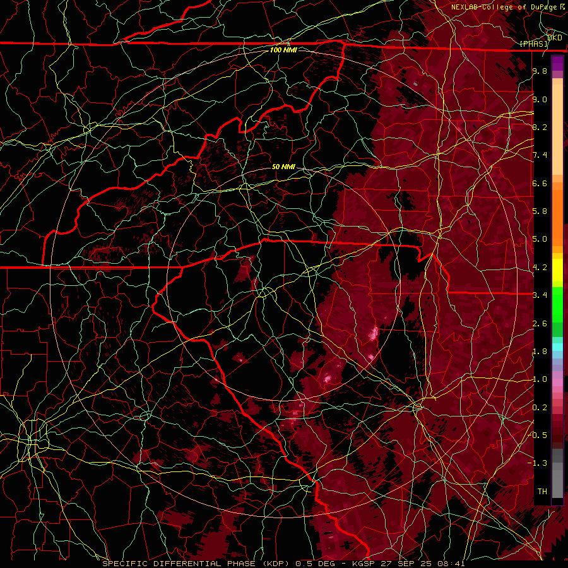Pick the cyan segment of the color bar

[x=557, y=347]
